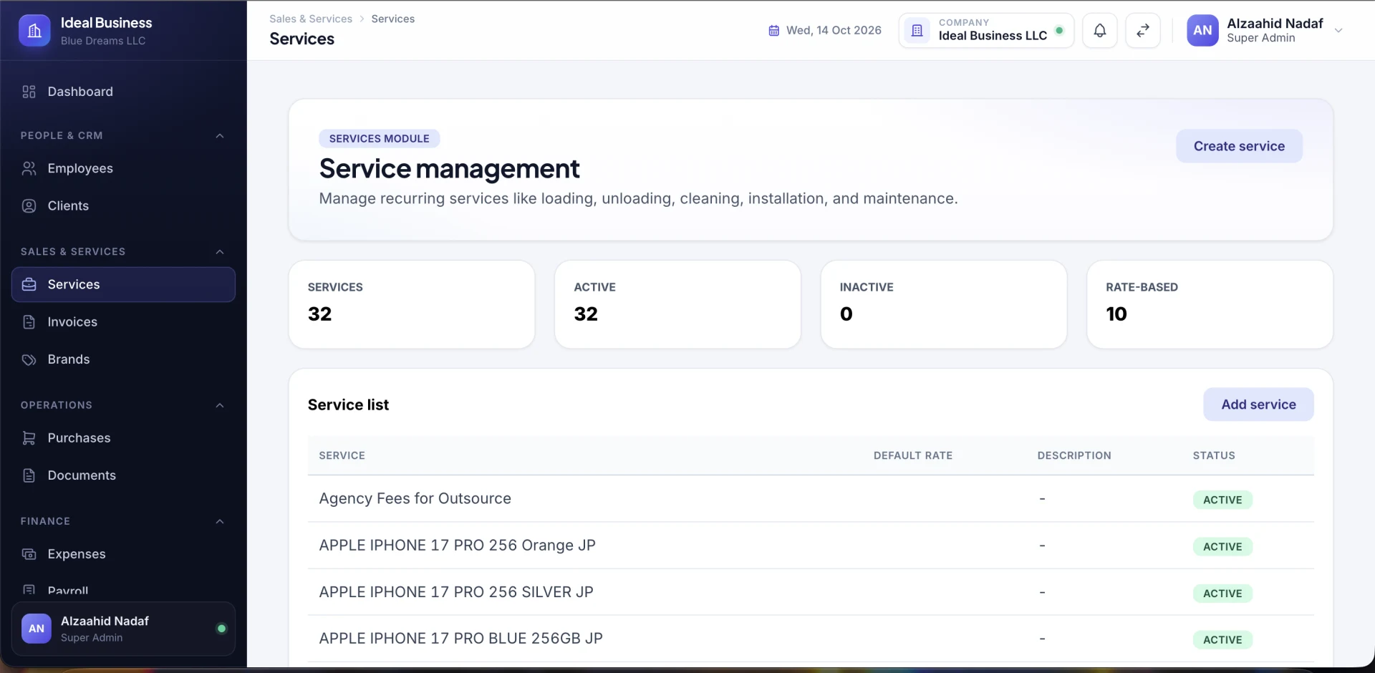Select APPLE IPHONE 17 PRO 256 Orange JP
1375x673 pixels.
[811, 546]
